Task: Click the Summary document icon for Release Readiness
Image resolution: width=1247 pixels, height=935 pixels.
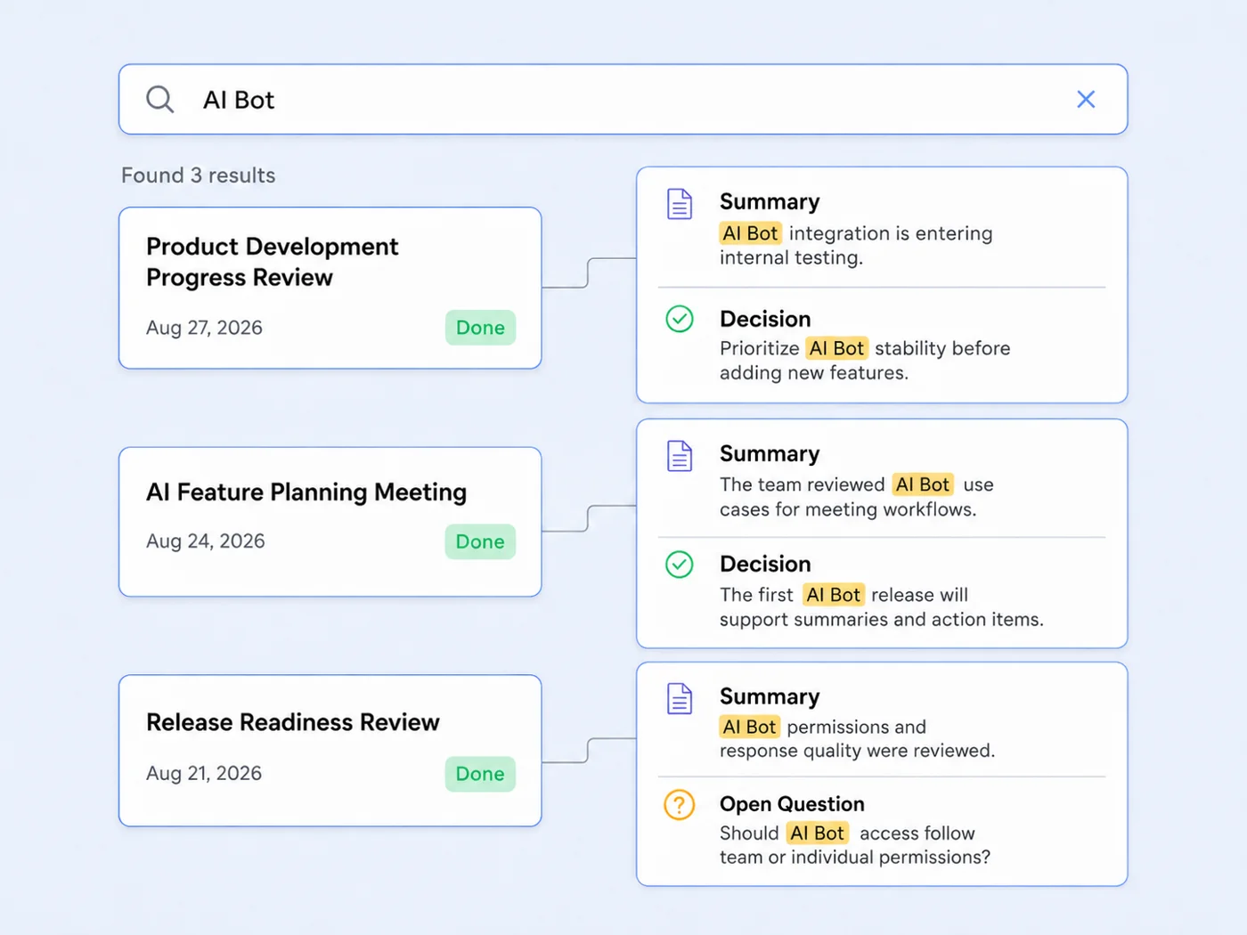Action: pyautogui.click(x=680, y=698)
